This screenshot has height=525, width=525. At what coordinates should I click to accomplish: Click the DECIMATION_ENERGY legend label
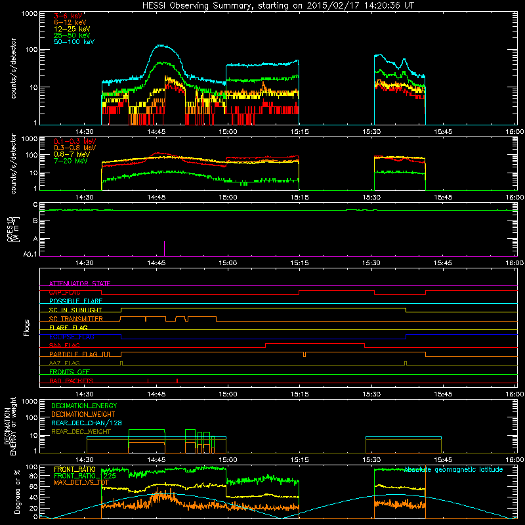point(84,406)
